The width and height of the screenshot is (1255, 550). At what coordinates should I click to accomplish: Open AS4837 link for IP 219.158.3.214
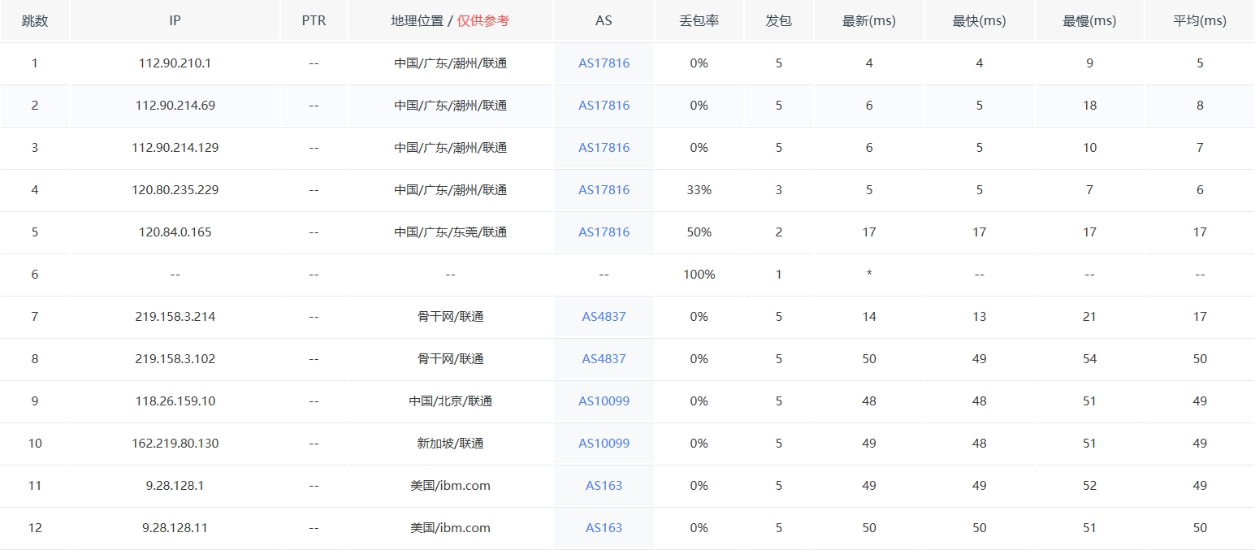604,316
